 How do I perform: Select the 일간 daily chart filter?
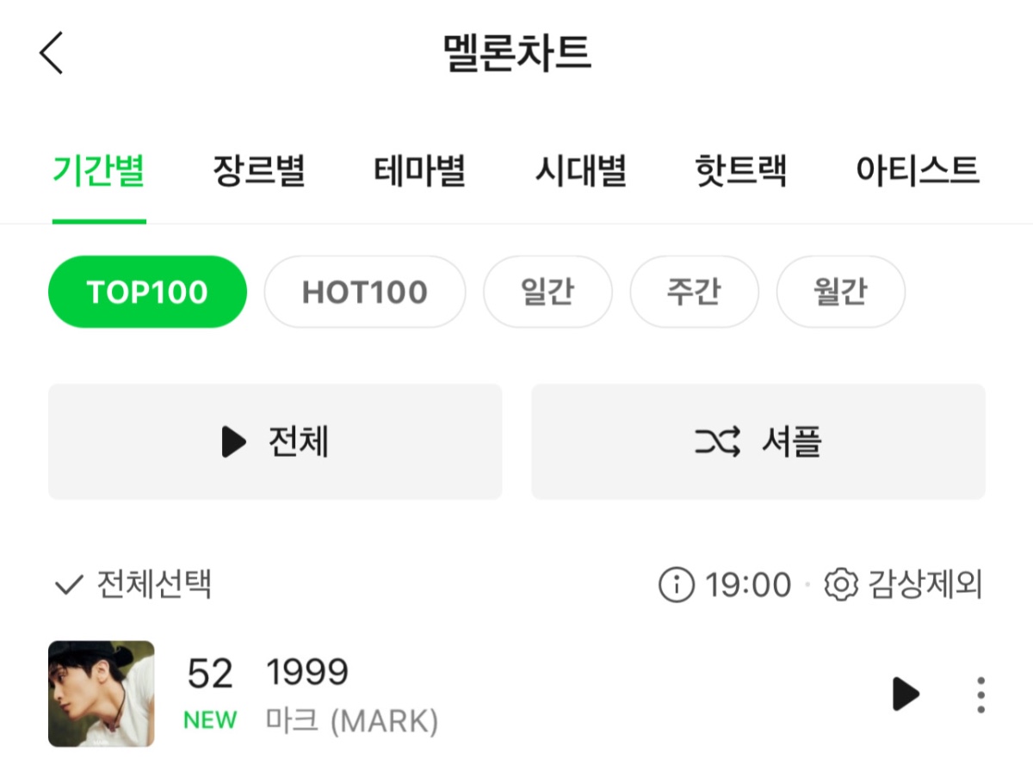pos(547,292)
